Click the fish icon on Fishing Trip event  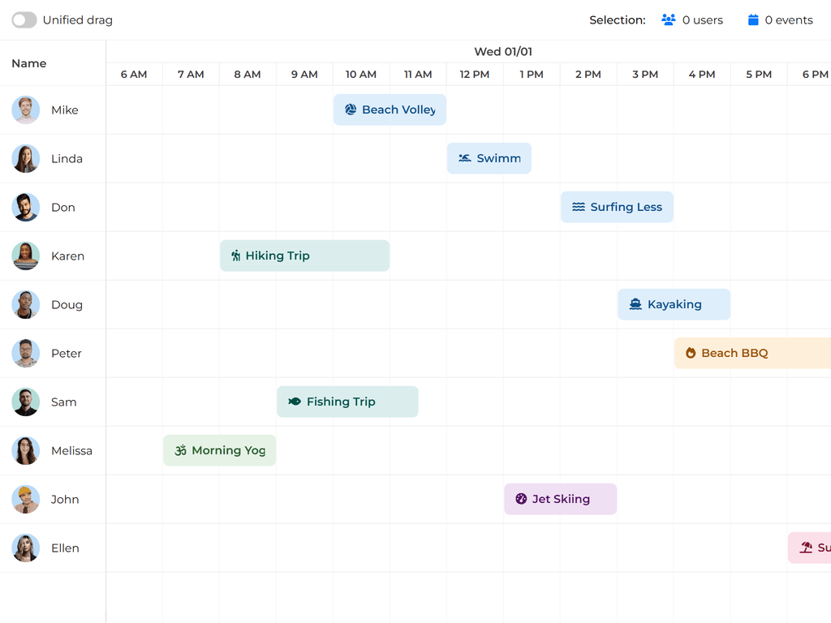pos(294,402)
